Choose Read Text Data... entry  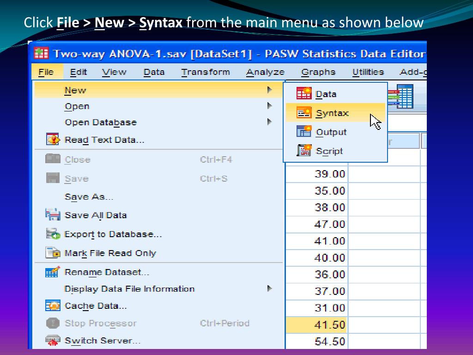tap(159, 140)
